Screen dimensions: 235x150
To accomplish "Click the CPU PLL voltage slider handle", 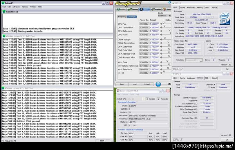I will click(163, 23).
